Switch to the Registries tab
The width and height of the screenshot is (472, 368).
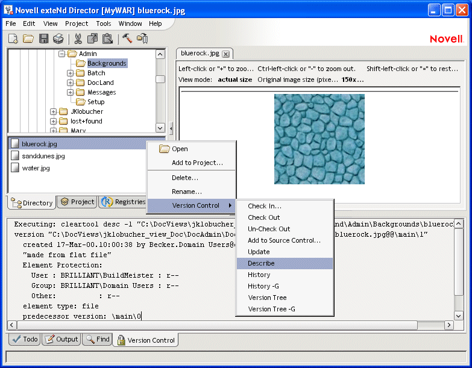124,202
